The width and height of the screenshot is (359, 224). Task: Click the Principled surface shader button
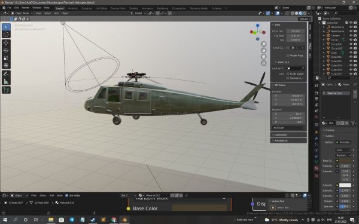(343, 142)
